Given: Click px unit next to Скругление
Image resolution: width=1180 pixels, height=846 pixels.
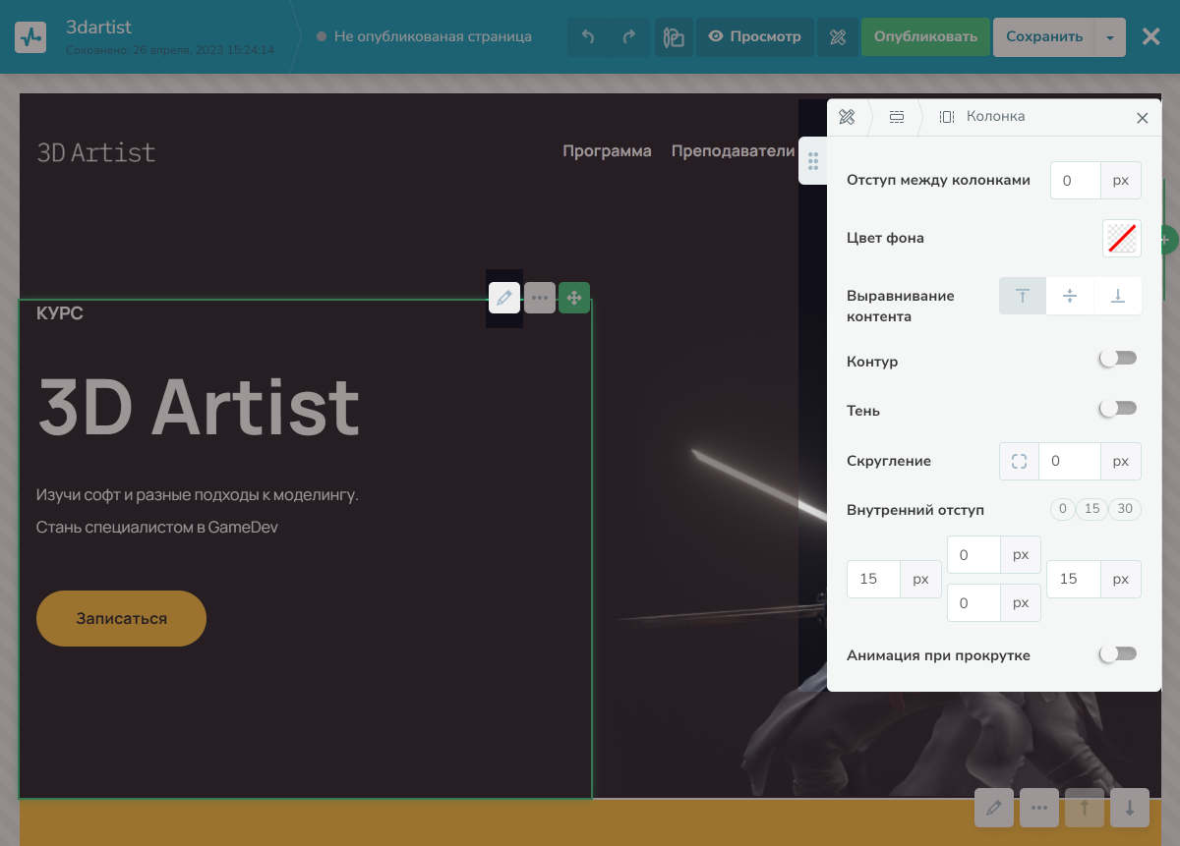Looking at the screenshot, I should point(1121,461).
